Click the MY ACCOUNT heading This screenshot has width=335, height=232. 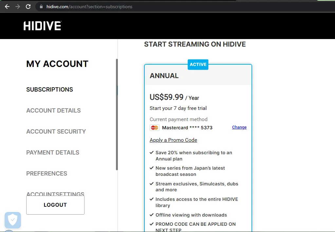(57, 64)
